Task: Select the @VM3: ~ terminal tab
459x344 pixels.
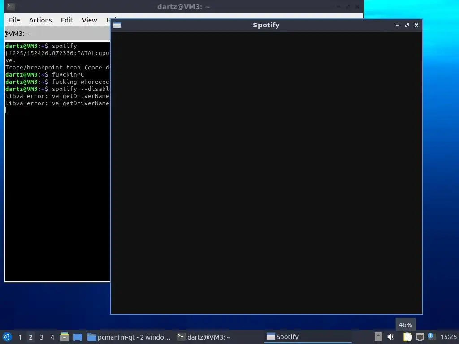Action: [57, 34]
